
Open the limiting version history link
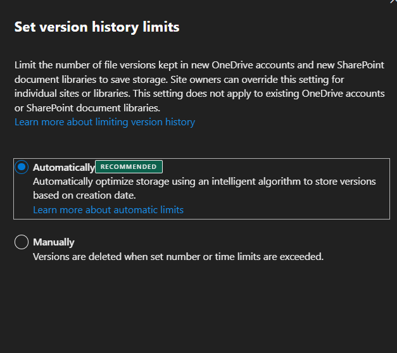(104, 121)
